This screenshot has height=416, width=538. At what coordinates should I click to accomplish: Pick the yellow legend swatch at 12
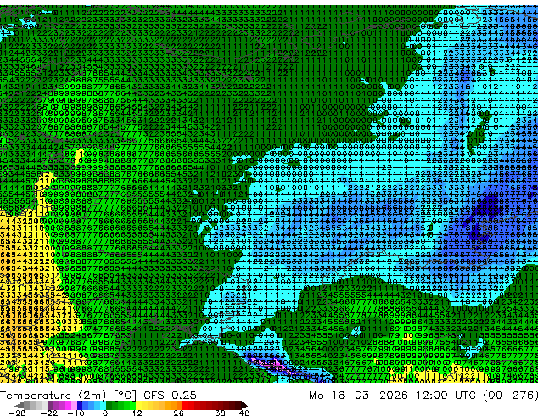[138, 405]
